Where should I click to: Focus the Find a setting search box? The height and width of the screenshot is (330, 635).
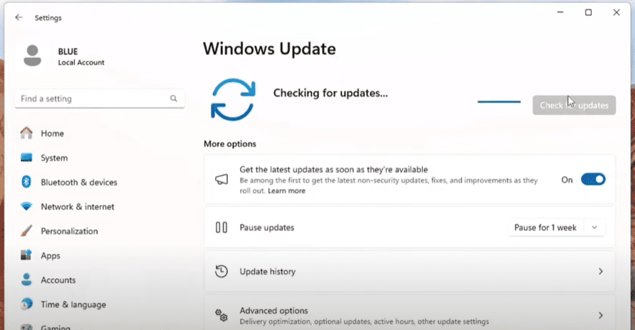point(92,99)
